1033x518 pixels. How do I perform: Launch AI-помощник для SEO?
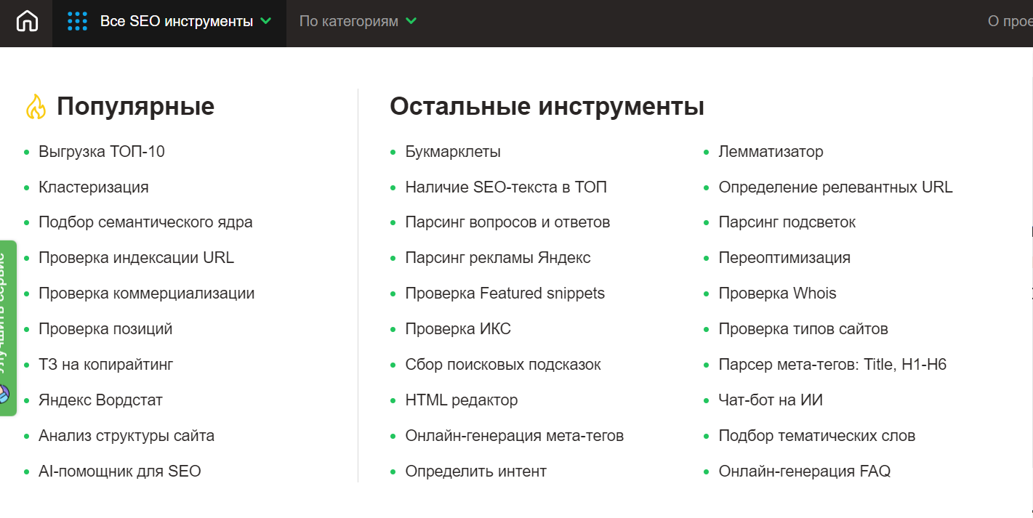click(x=119, y=472)
